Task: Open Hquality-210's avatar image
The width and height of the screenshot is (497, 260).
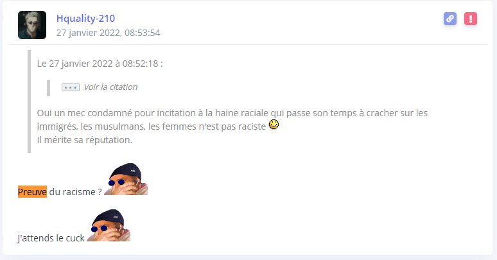Action: (32, 25)
